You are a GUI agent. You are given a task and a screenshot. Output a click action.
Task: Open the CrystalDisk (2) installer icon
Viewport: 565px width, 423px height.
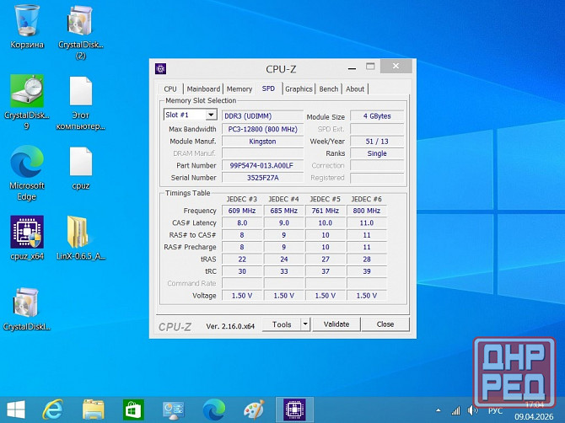coord(81,32)
